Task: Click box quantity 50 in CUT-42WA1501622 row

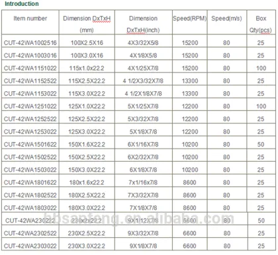Action: [261, 145]
